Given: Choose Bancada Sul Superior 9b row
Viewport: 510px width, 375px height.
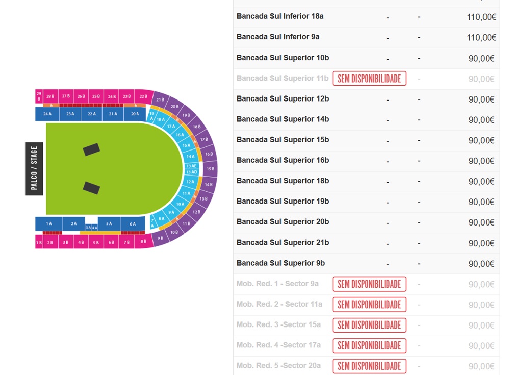Looking at the screenshot, I should coord(367,264).
